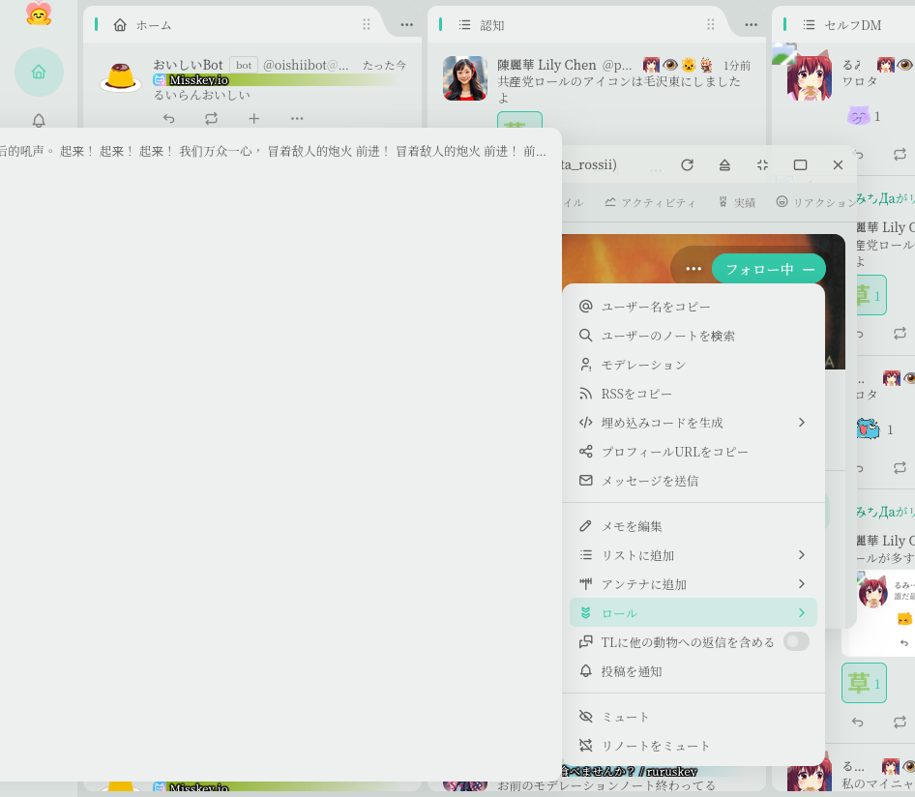
Task: Choose ミュート in the context menu
Action: pyautogui.click(x=693, y=717)
